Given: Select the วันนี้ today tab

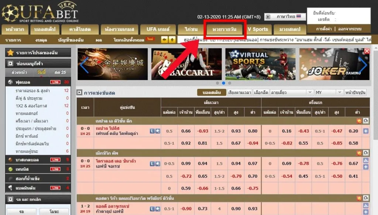Looking at the screenshot, I should 41,72.
